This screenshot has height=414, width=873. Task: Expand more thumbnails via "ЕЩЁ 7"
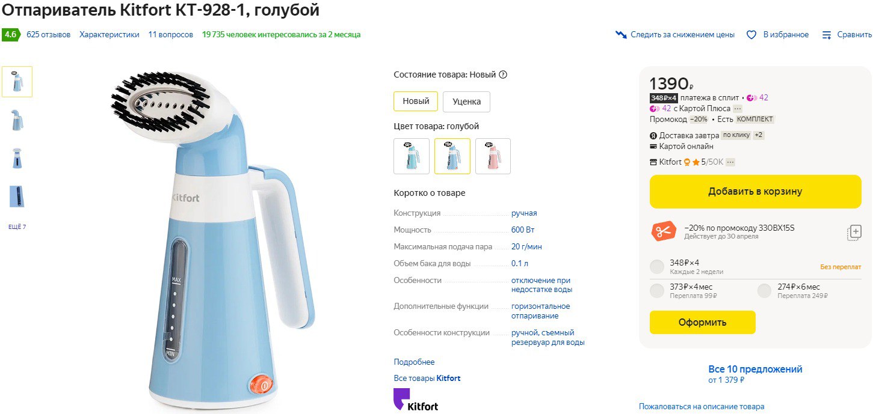[x=17, y=227]
